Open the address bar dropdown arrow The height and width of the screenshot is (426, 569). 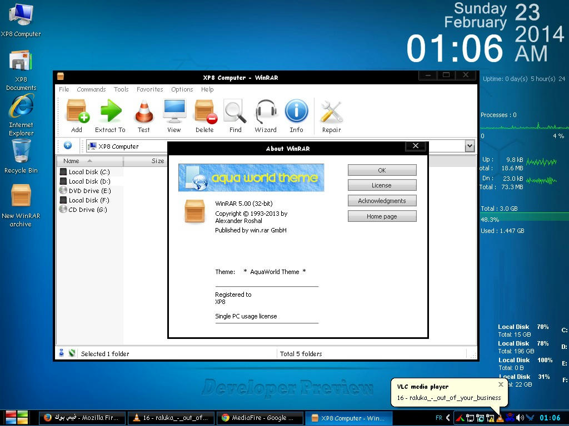point(470,146)
